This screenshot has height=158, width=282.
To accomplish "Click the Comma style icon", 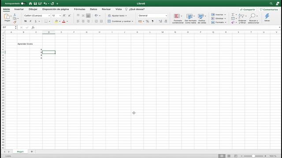I will click(152, 22).
